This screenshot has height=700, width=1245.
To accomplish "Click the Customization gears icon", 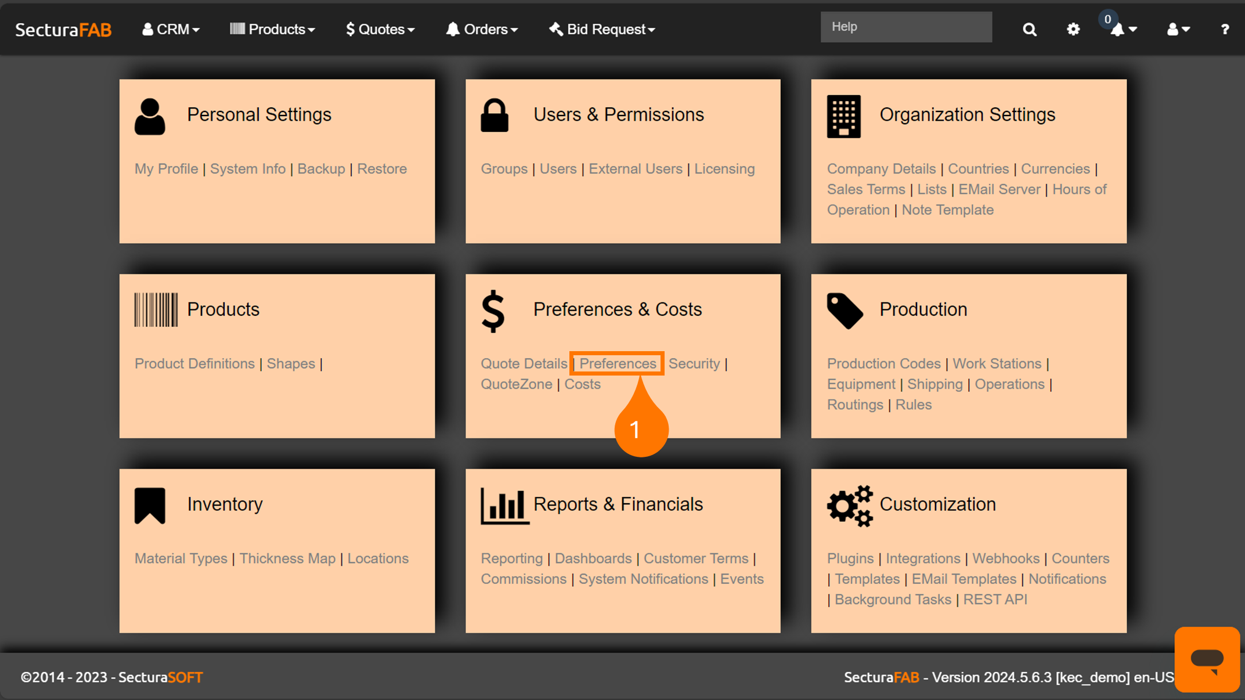I will pos(850,506).
